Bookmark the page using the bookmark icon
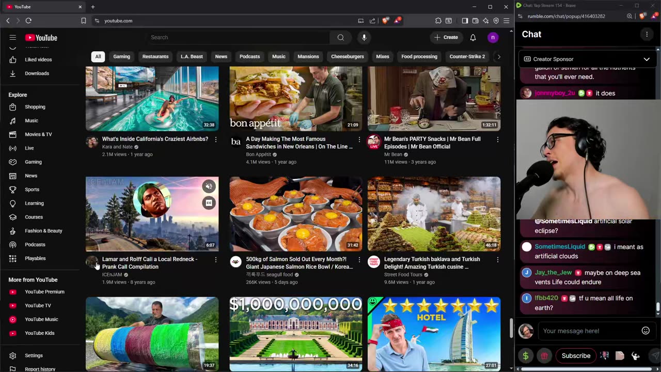661x372 pixels. click(x=84, y=21)
